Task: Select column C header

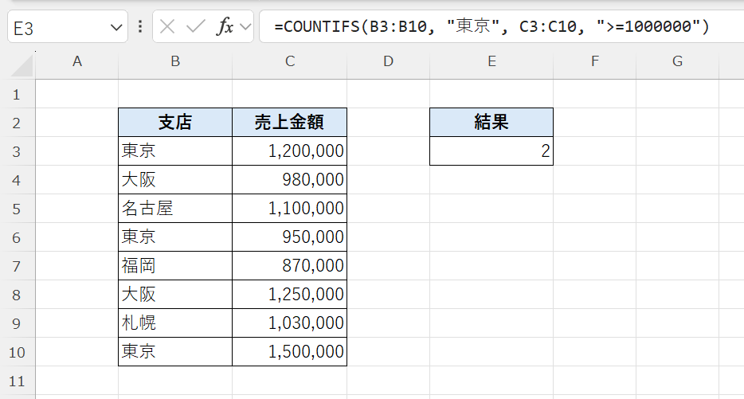Action: click(289, 61)
